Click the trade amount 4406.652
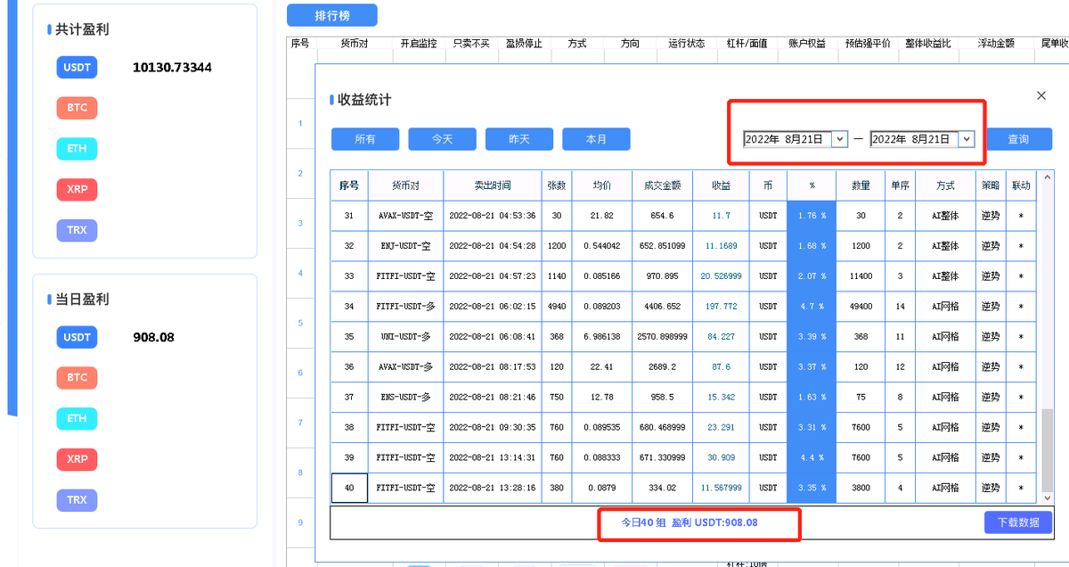The image size is (1069, 567). (x=663, y=307)
